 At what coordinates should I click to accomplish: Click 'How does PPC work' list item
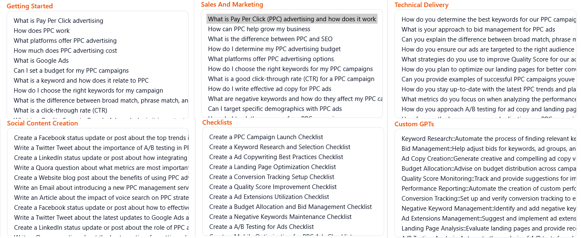tap(42, 31)
